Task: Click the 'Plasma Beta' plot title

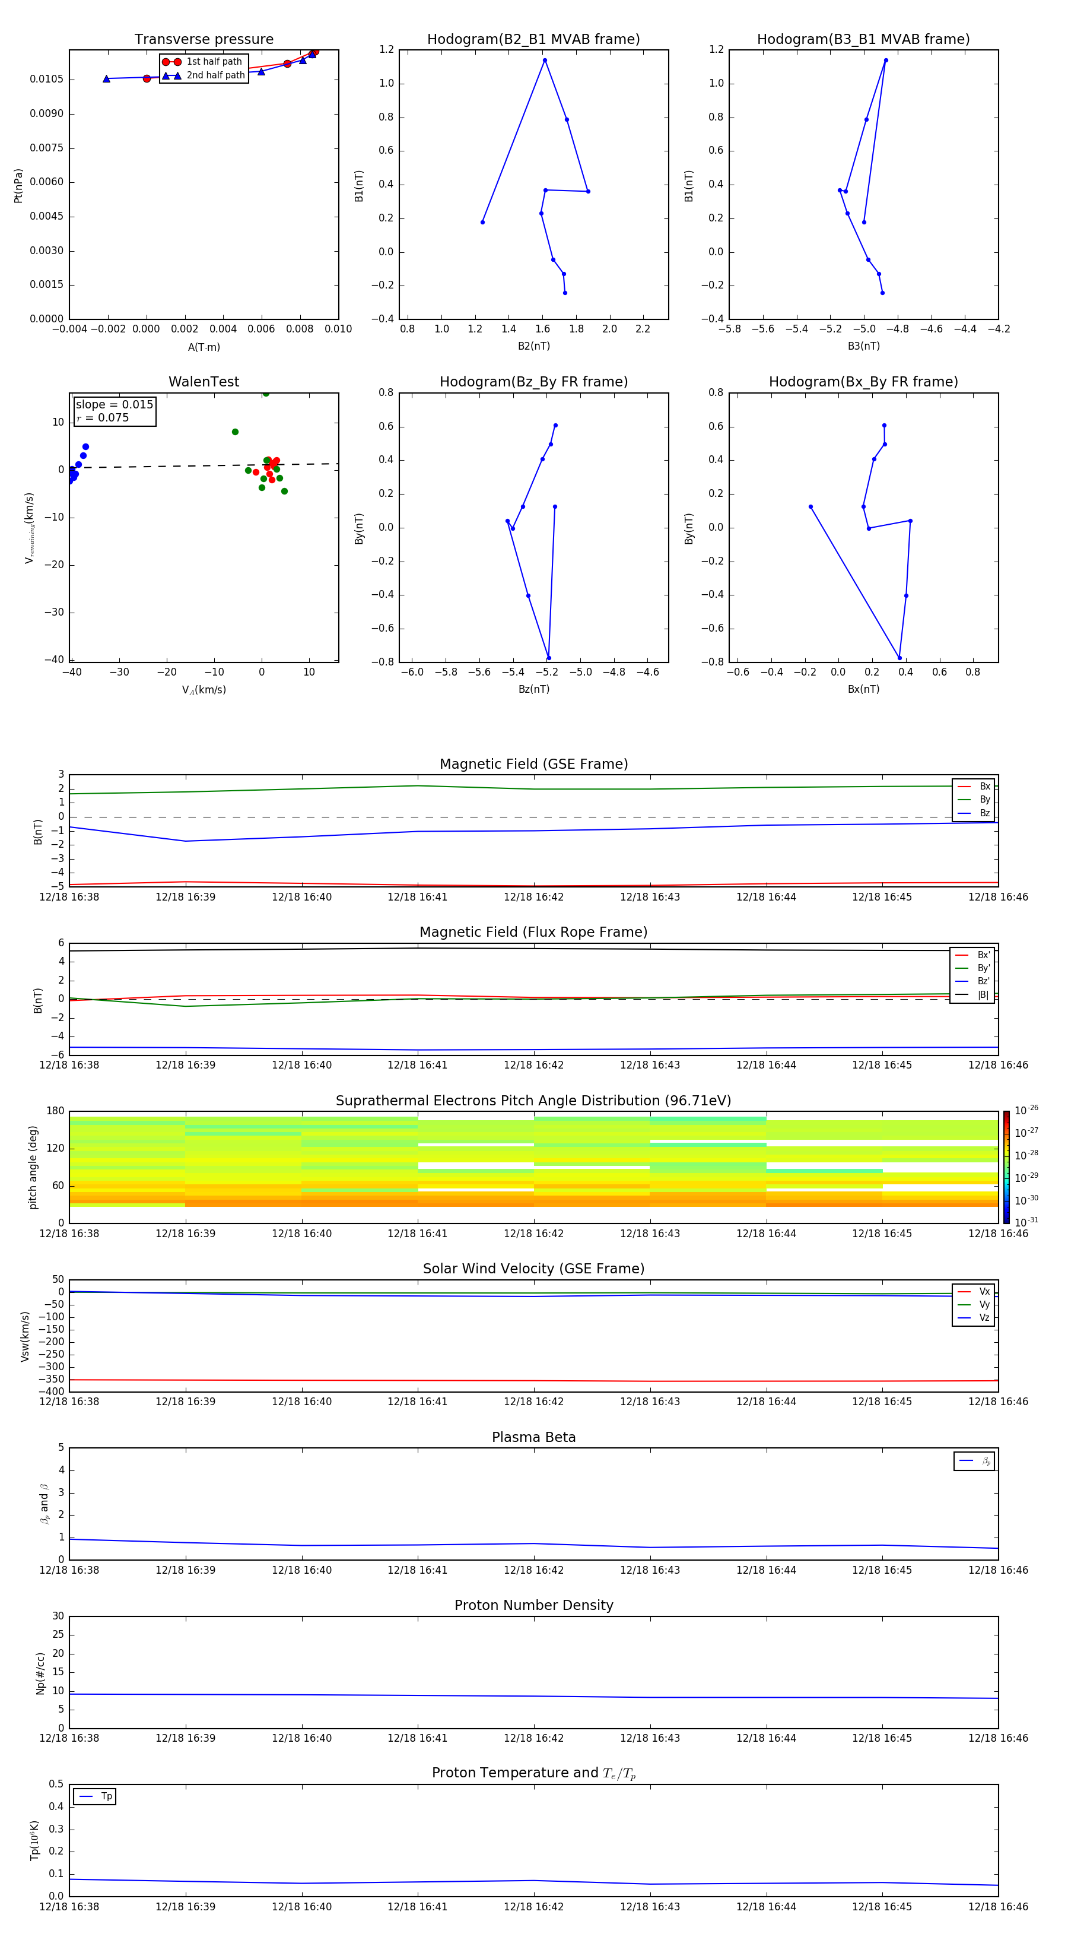Action: pyautogui.click(x=533, y=1437)
